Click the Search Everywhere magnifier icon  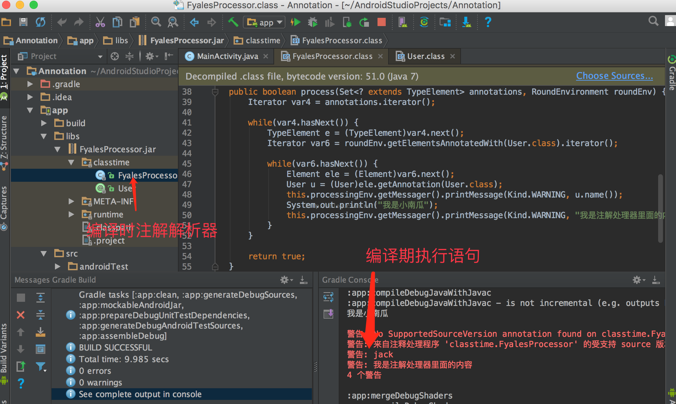[x=653, y=21]
